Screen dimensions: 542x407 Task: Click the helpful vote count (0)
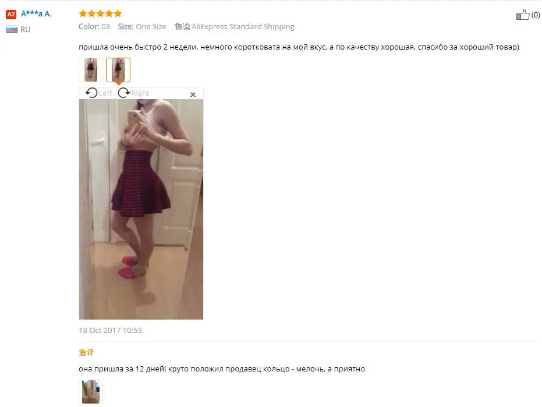coord(536,15)
